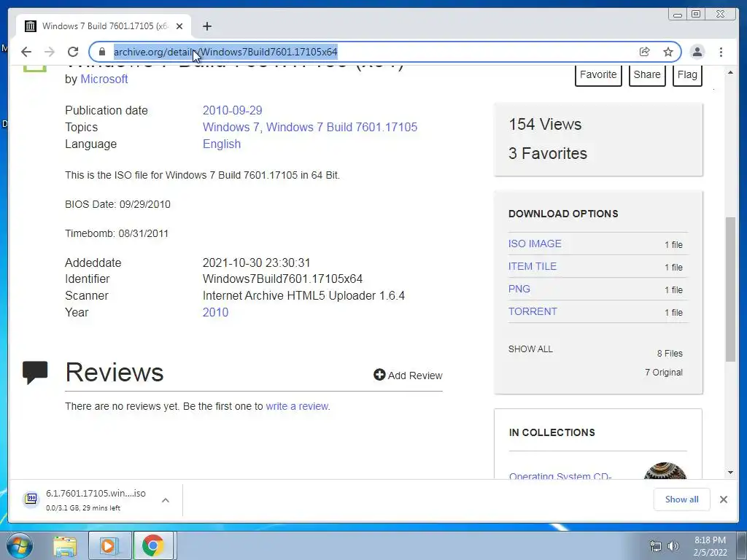
Task: Open Windows Explorer from the taskbar
Action: pos(65,545)
